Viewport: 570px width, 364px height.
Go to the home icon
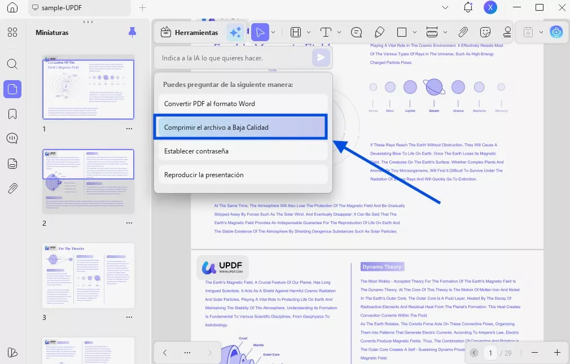tap(12, 8)
